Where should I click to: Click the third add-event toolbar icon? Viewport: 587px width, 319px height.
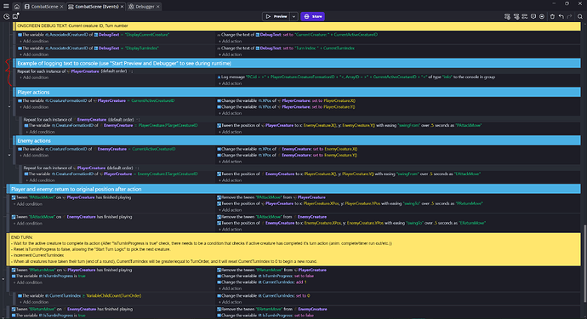coord(525,16)
